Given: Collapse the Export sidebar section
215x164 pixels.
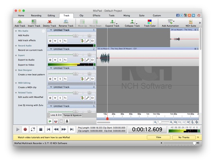Looking at the screenshot, I should pos(16,56).
